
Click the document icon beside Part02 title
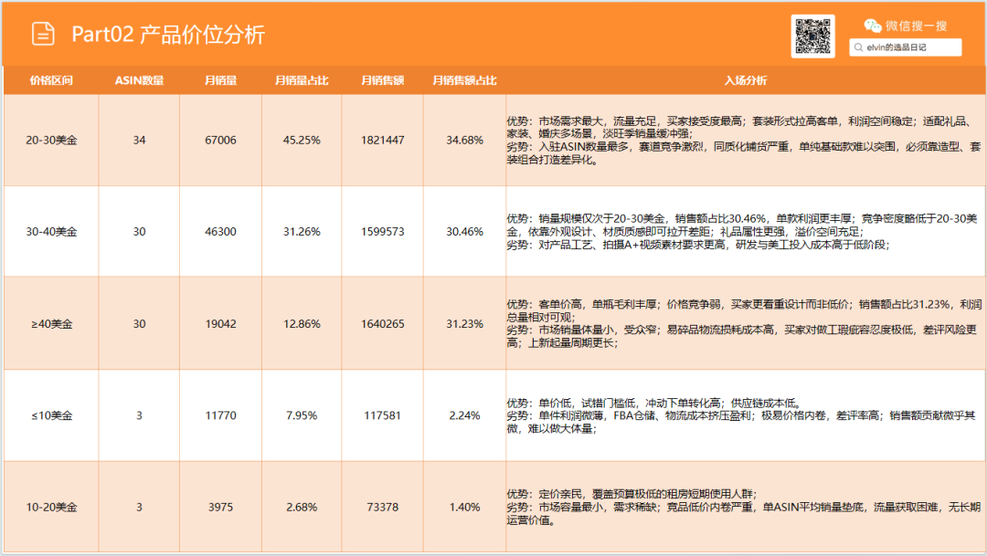[x=43, y=34]
